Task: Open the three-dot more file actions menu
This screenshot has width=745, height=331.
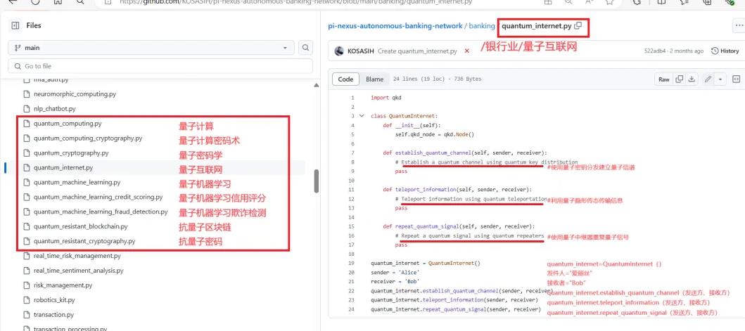Action: point(738,26)
